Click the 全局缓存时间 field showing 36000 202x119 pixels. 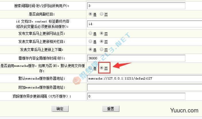coord(136,58)
